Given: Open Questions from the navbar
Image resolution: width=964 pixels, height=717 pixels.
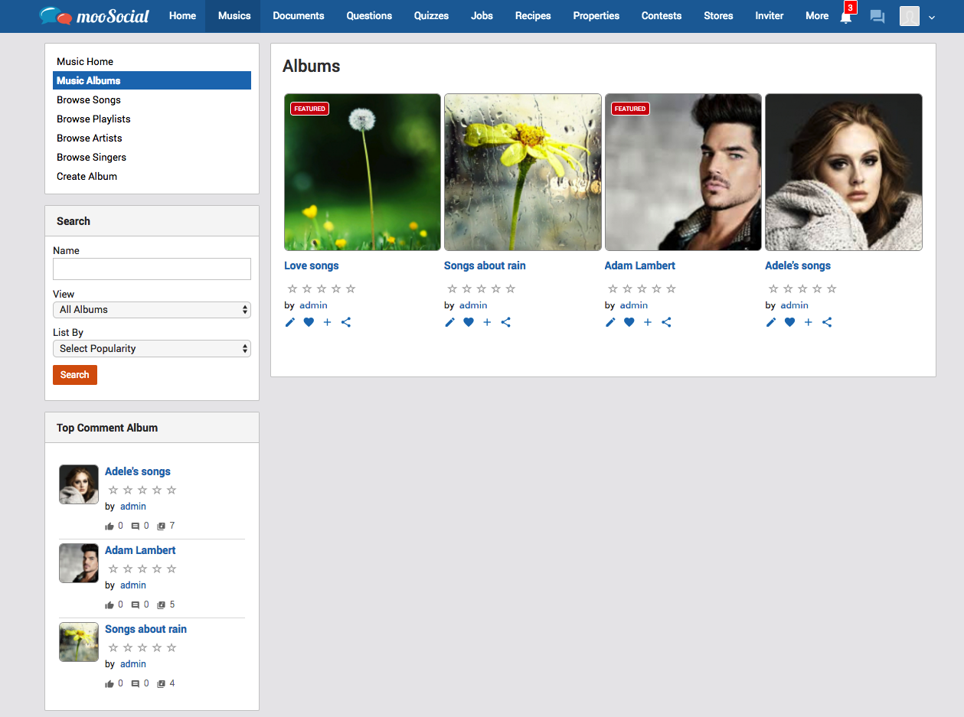Looking at the screenshot, I should (x=369, y=16).
